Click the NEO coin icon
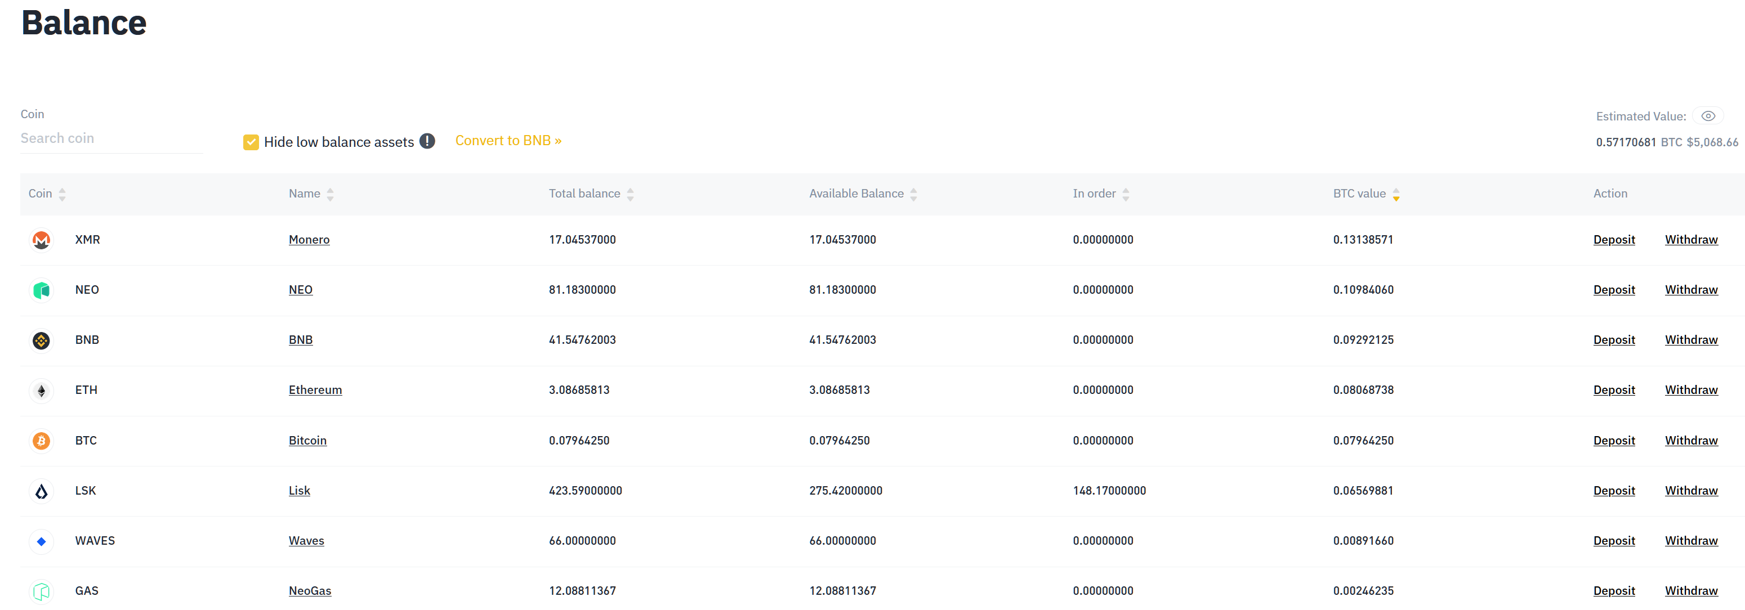The height and width of the screenshot is (610, 1745). tap(41, 290)
